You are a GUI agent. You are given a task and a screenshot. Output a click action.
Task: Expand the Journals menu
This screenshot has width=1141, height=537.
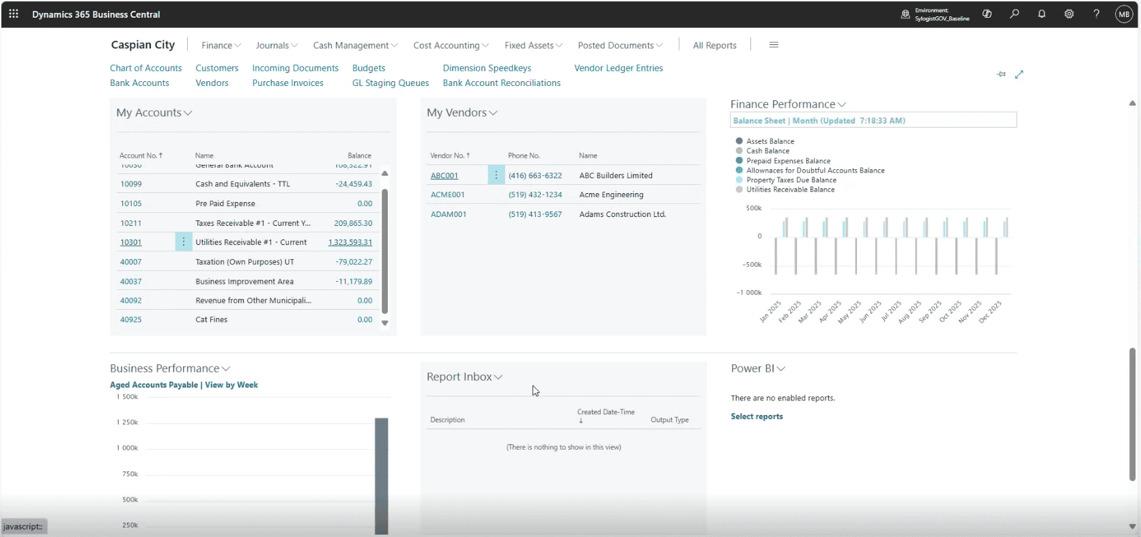click(277, 46)
